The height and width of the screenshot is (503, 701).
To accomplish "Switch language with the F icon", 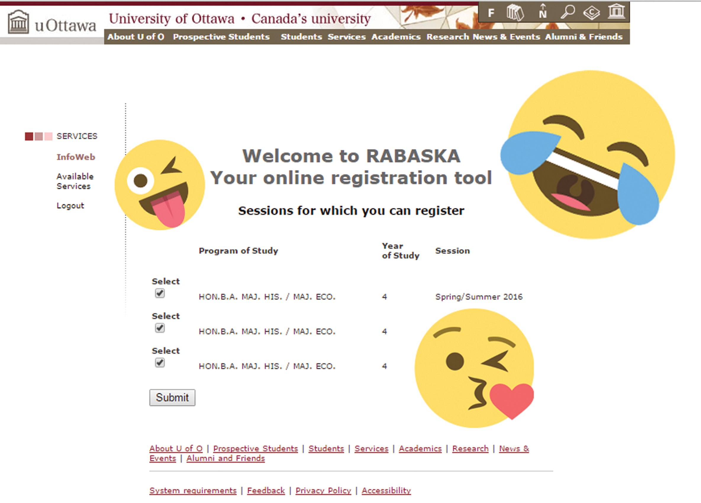I will 491,13.
